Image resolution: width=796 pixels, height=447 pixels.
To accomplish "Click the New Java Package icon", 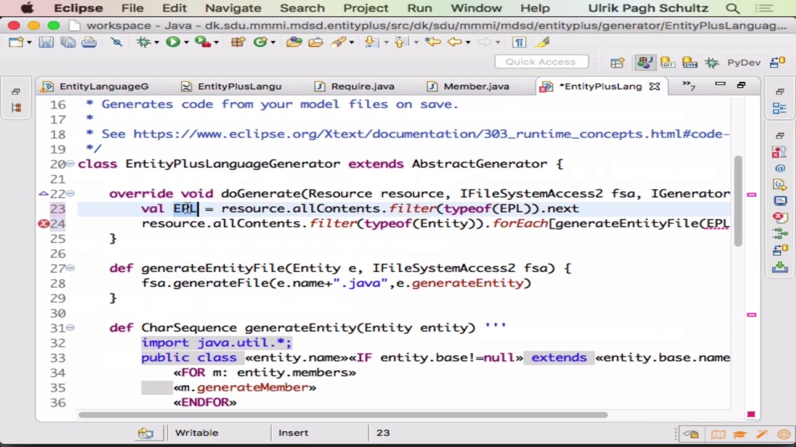I will point(237,42).
